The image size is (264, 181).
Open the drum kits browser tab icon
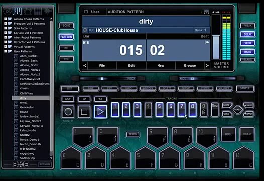click(x=28, y=11)
